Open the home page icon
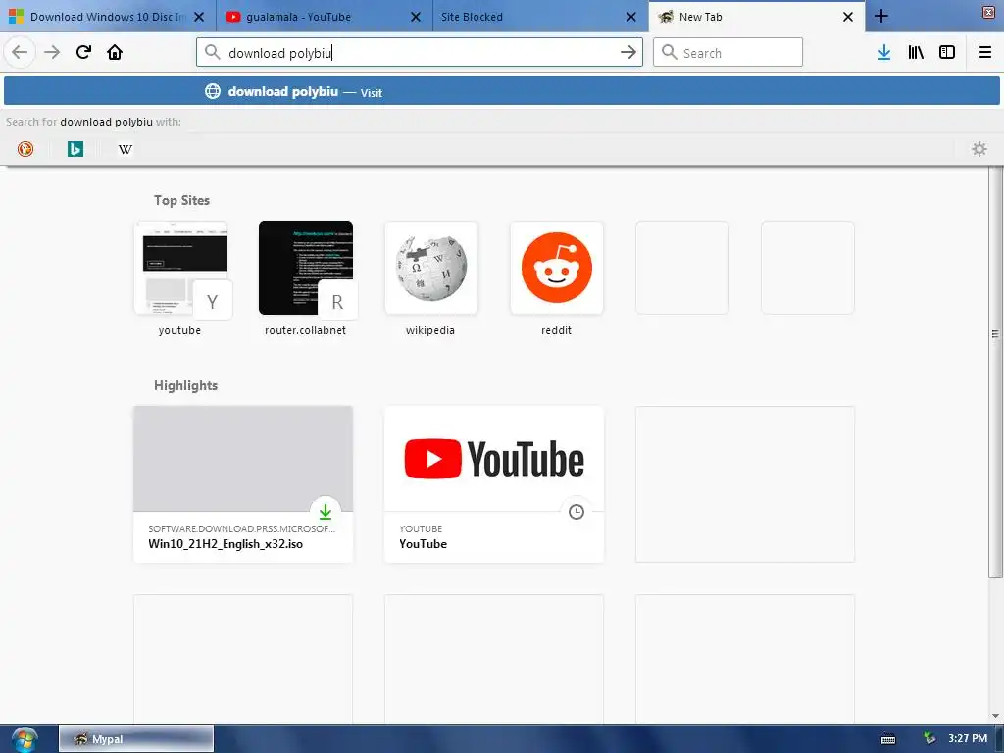The image size is (1004, 753). tap(115, 52)
